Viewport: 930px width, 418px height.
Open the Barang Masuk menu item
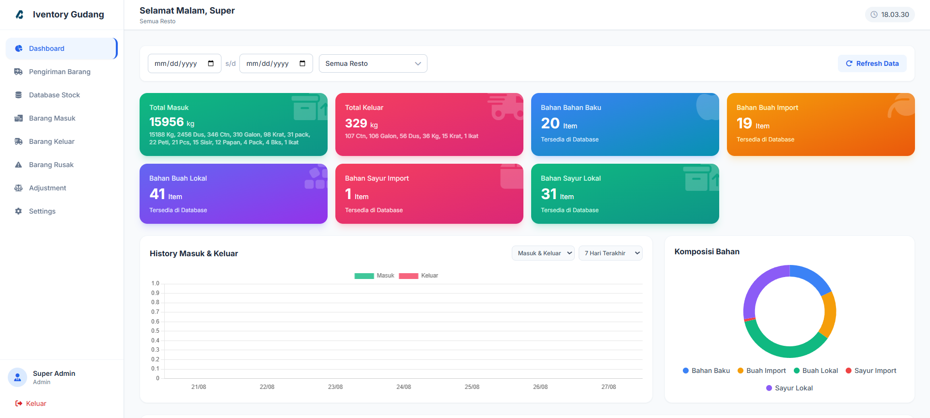click(62, 118)
